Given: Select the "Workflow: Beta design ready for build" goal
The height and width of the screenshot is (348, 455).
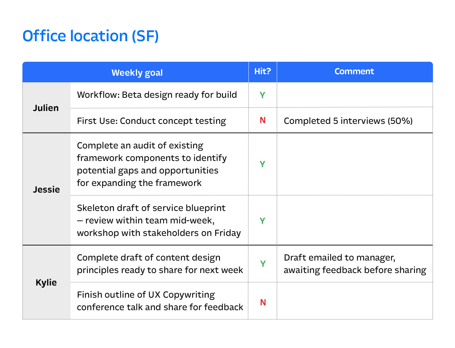Looking at the screenshot, I should point(157,95).
